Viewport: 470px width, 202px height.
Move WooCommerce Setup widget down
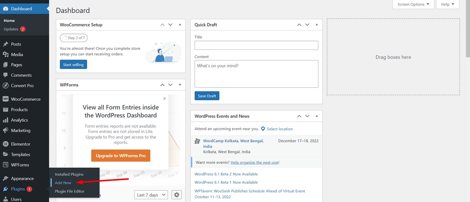pyautogui.click(x=170, y=25)
